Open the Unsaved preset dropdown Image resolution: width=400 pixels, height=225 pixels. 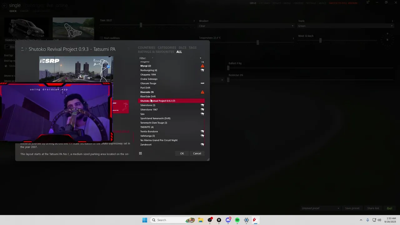tap(320, 208)
